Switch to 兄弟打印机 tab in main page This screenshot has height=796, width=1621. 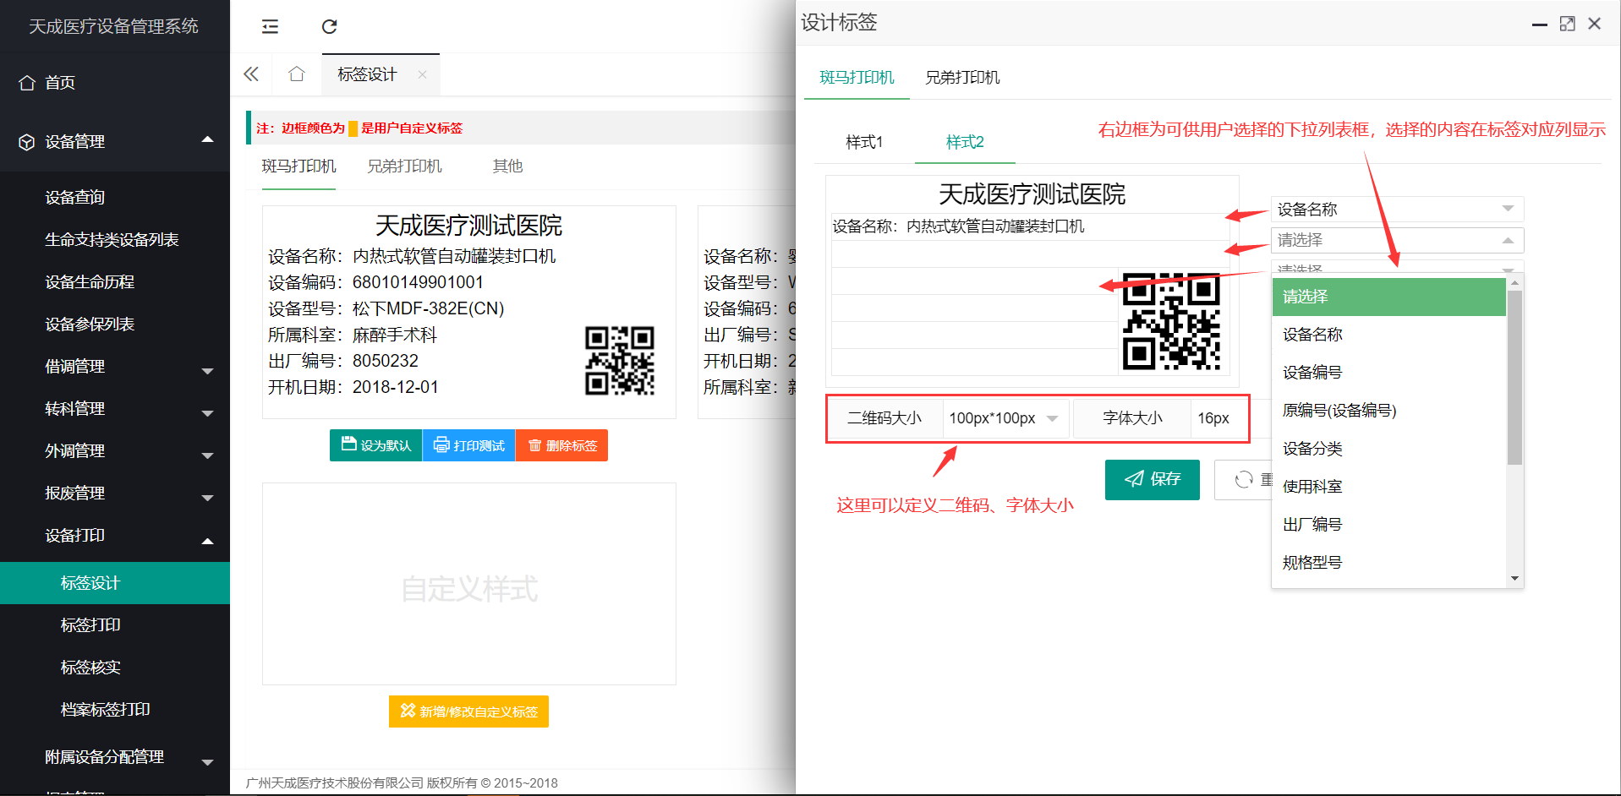click(404, 166)
